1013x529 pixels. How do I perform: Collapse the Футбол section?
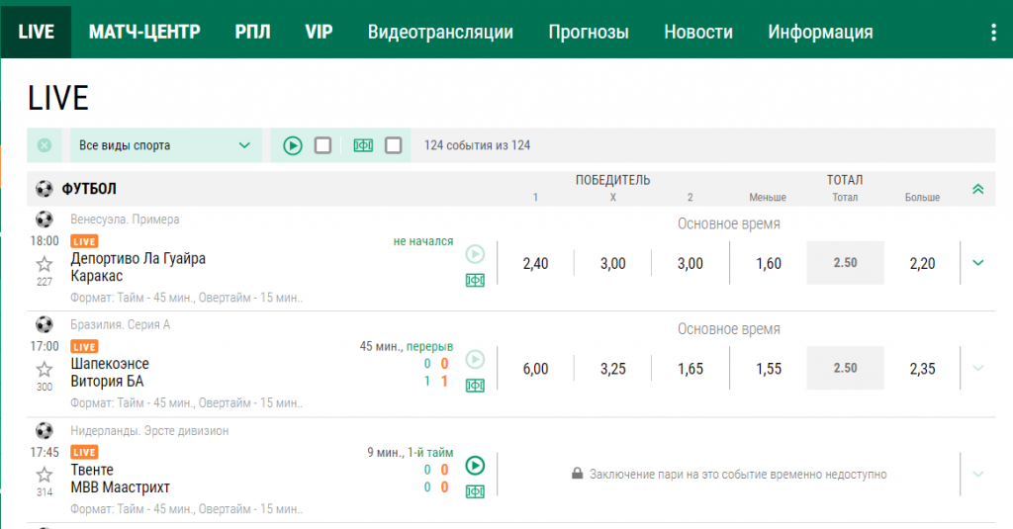[x=977, y=189]
